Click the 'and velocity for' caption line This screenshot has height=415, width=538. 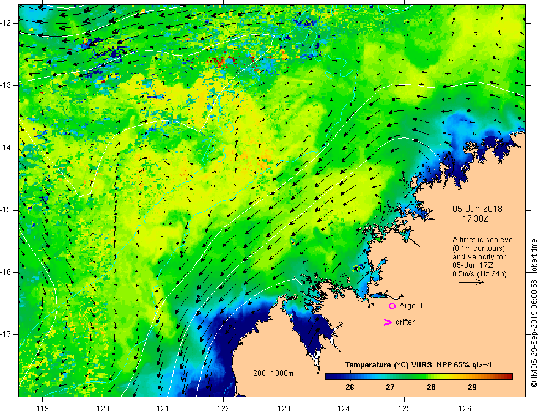coord(479,257)
